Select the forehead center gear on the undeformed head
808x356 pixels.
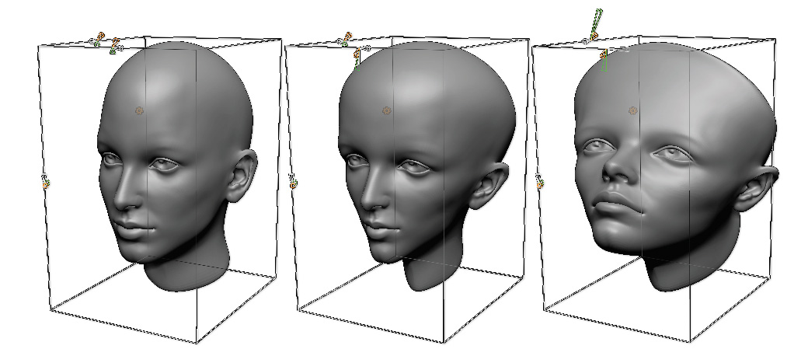click(138, 110)
